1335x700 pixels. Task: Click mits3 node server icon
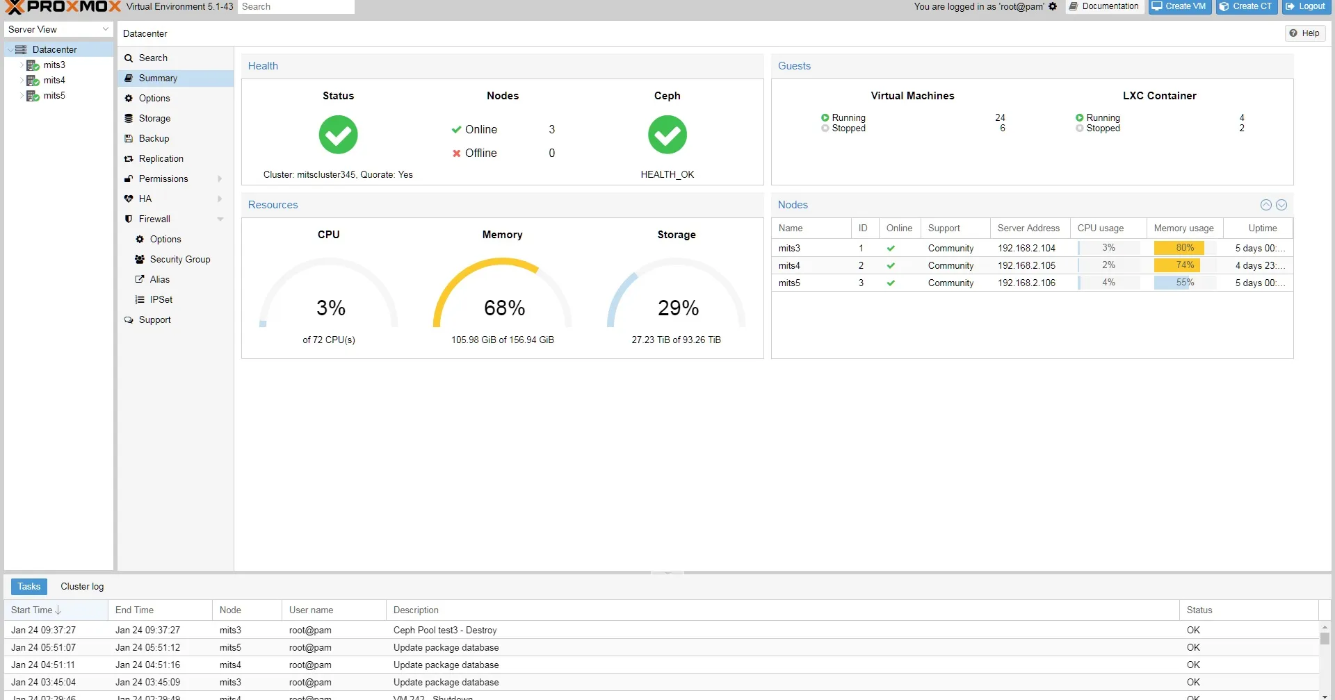click(33, 65)
